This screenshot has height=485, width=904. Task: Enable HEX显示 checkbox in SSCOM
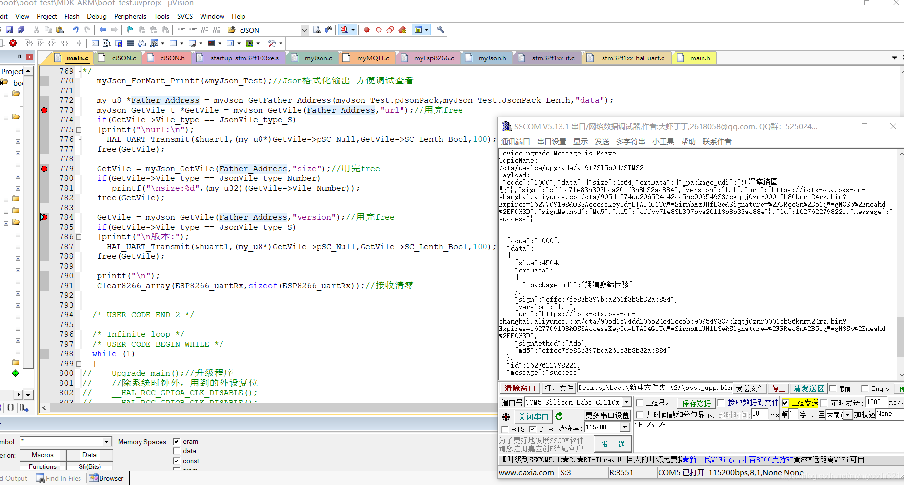(x=639, y=403)
